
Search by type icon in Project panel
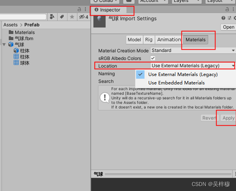click(52, 17)
